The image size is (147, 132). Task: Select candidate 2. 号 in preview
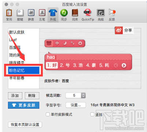[x=65, y=65]
